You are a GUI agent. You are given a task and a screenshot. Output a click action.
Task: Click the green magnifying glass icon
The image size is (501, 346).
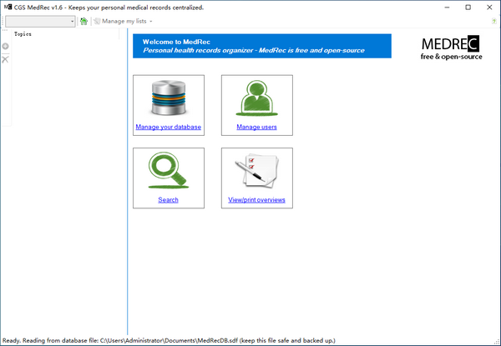click(168, 172)
